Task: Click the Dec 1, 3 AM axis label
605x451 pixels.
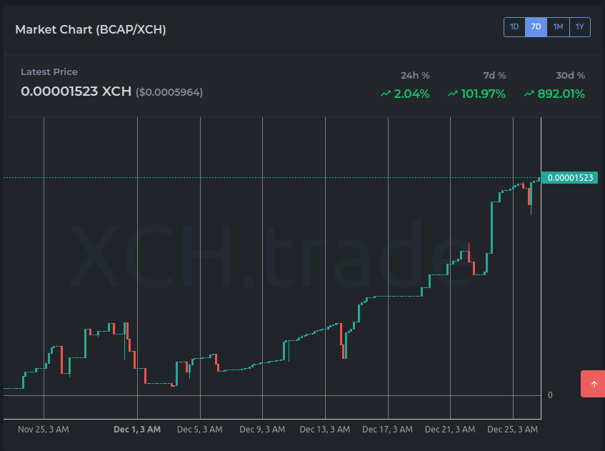Action: click(x=137, y=429)
